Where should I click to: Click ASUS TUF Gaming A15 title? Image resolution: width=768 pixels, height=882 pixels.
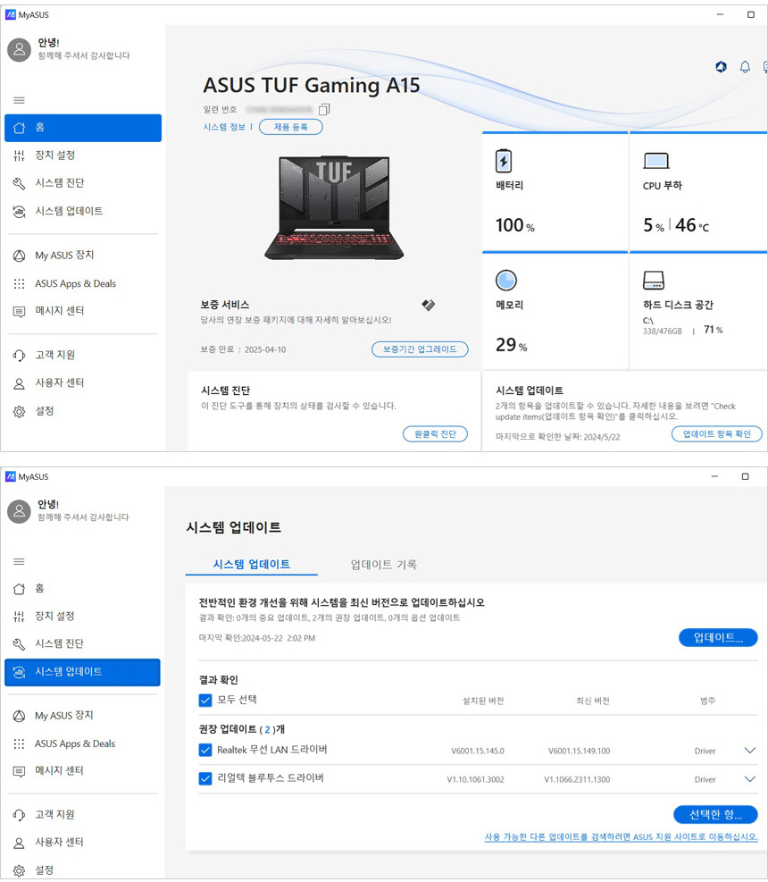click(312, 86)
